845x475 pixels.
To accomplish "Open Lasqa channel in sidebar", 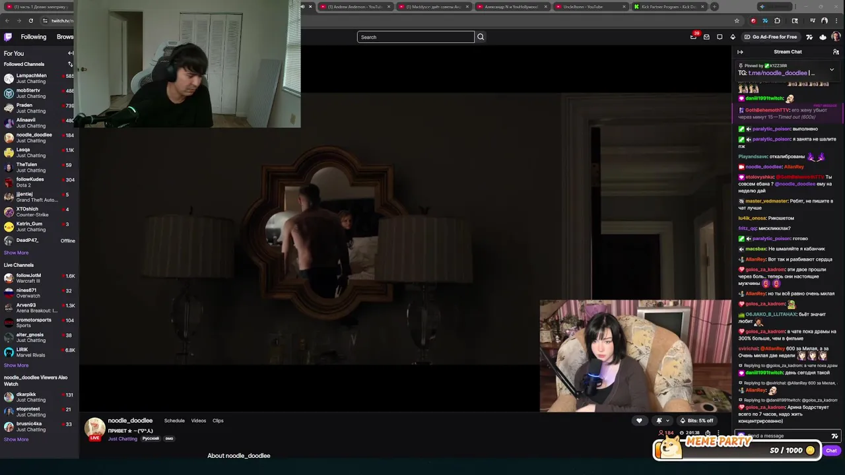I will [x=39, y=152].
